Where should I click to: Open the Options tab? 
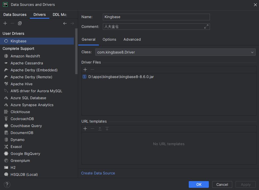tap(109, 40)
